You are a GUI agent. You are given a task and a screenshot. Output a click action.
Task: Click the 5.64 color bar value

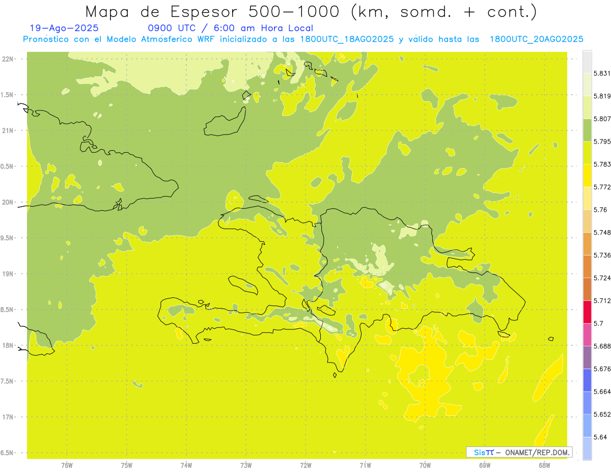pyautogui.click(x=600, y=437)
